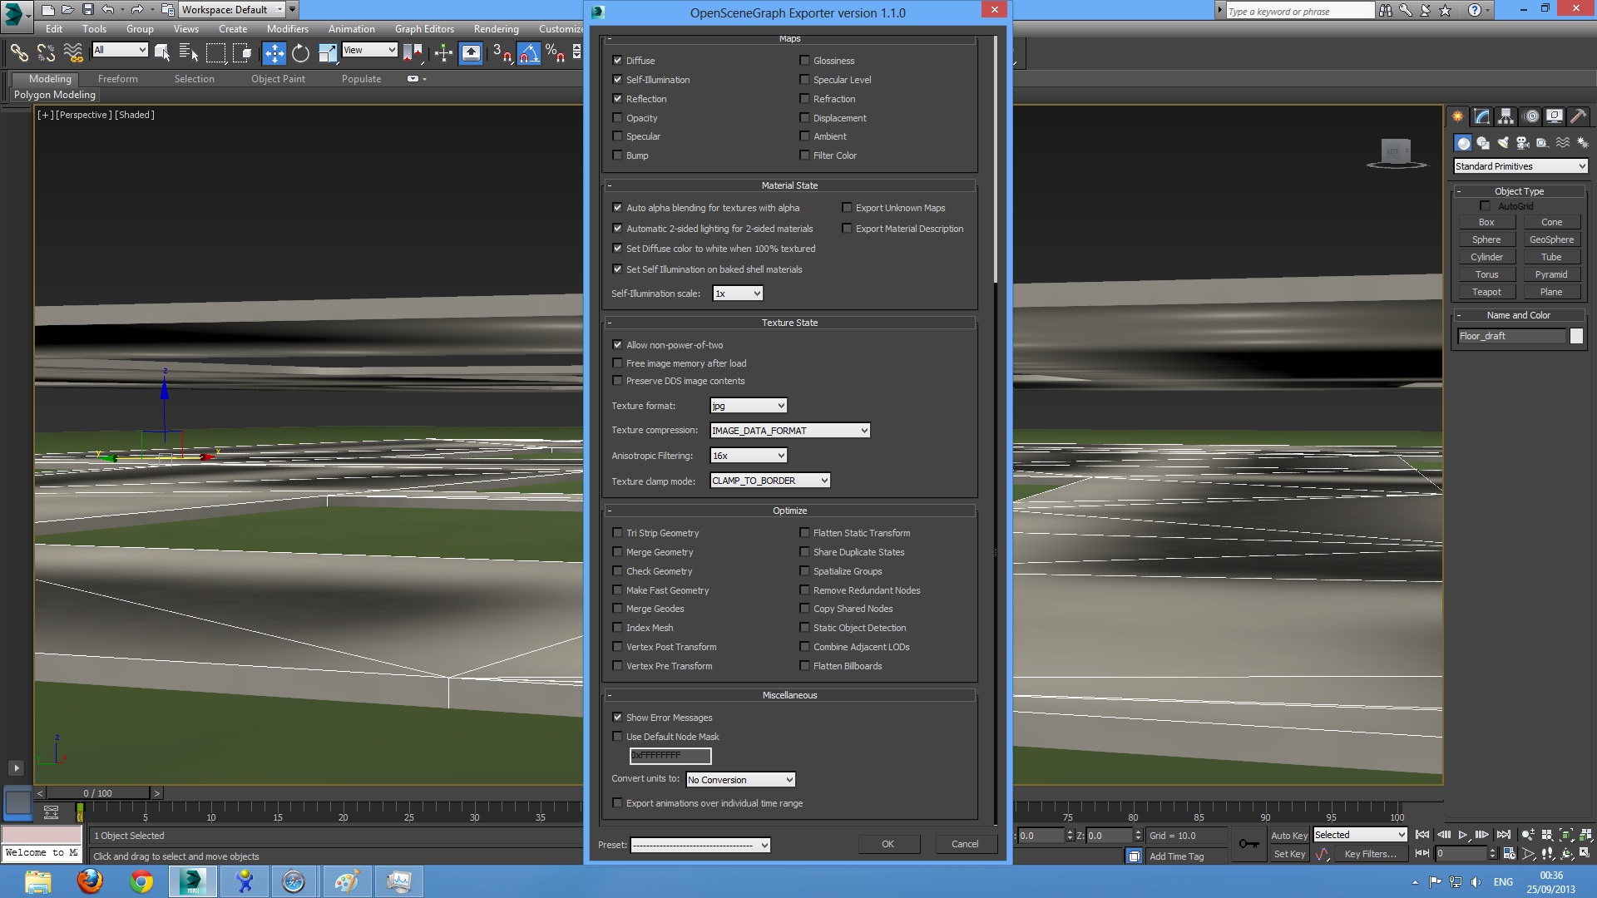Enable Tri Strip Geometry optimization
Image resolution: width=1597 pixels, height=898 pixels.
(617, 533)
